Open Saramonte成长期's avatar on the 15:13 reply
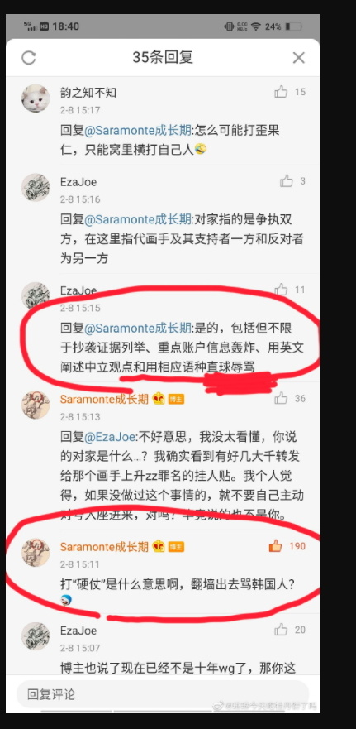The image size is (356, 729). (36, 405)
